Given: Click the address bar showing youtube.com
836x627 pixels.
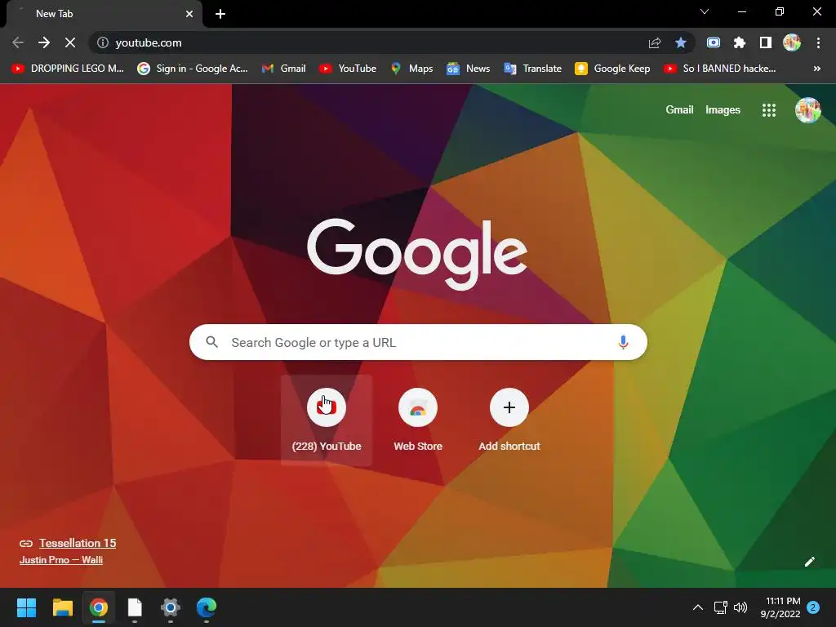Looking at the screenshot, I should click(x=373, y=42).
